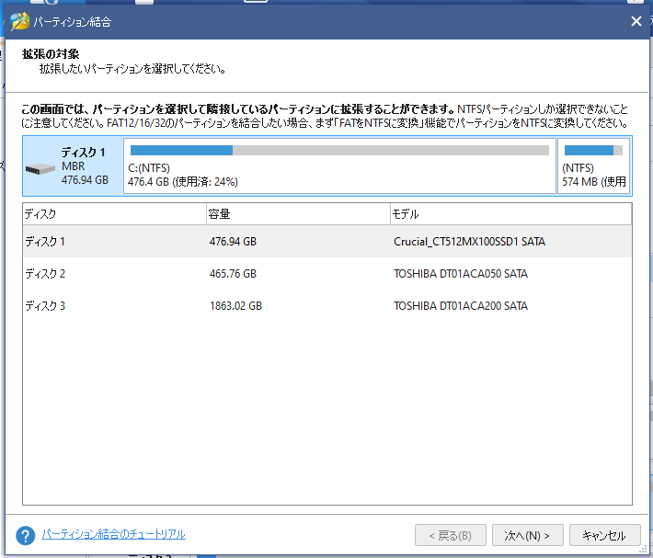The width and height of the screenshot is (653, 558).
Task: Select the ディスク 2 row in list
Action: coord(326,273)
